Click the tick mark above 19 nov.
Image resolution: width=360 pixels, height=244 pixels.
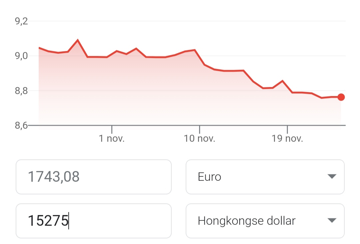tap(287, 129)
